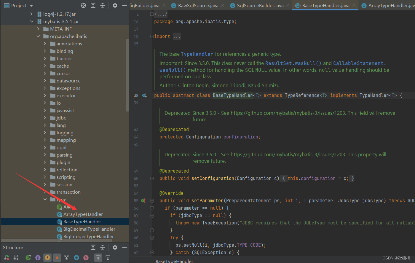Screen dimensions: 415x263
Task: Click Select Opened File icon in Project panel
Action: pos(83,5)
